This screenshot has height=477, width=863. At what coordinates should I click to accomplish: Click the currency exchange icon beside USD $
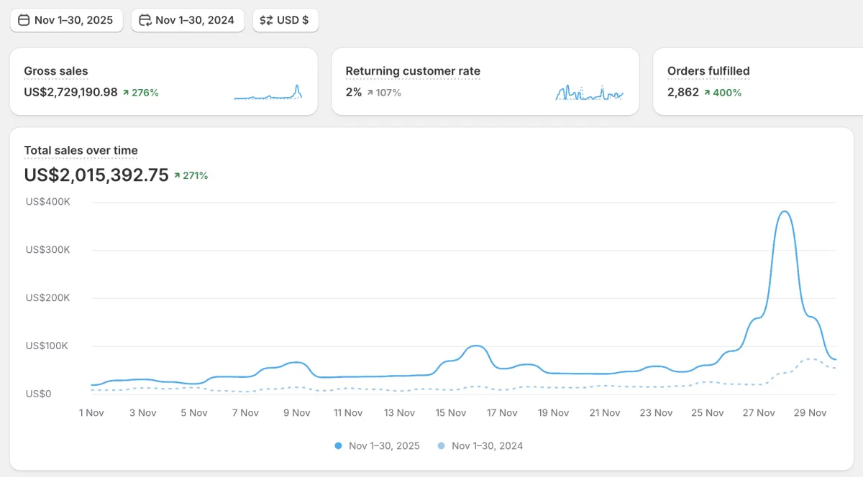click(x=266, y=20)
